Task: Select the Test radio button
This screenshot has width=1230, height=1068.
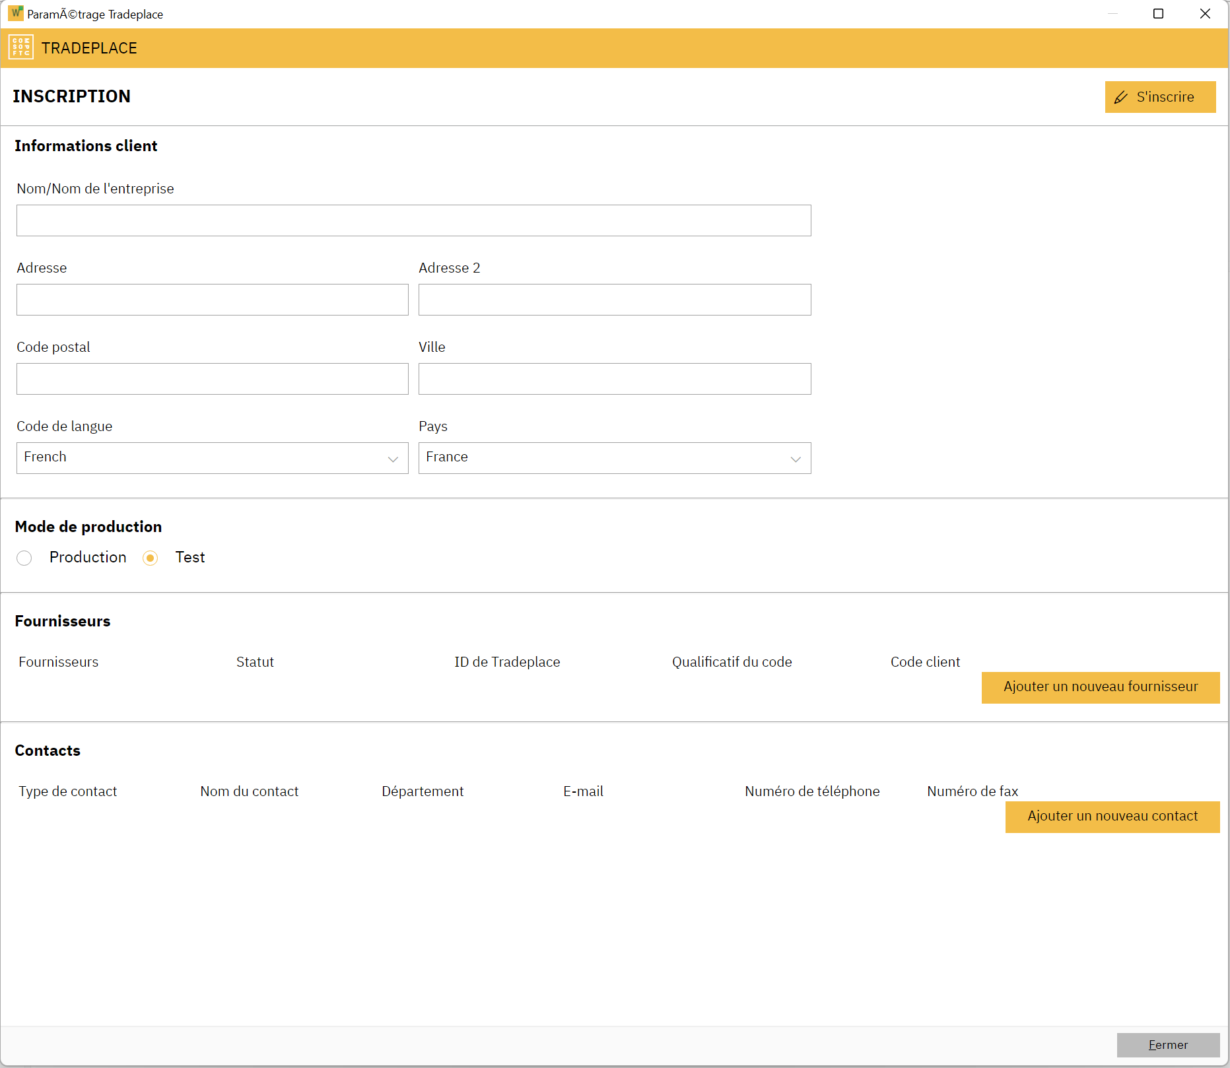Action: click(151, 558)
